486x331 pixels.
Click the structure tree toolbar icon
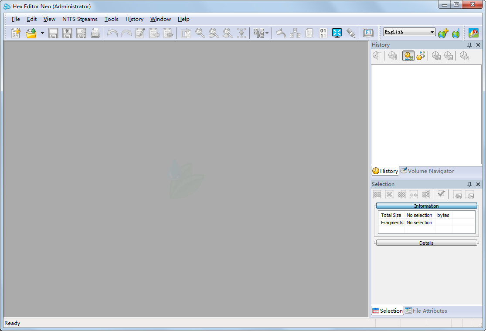pos(295,33)
